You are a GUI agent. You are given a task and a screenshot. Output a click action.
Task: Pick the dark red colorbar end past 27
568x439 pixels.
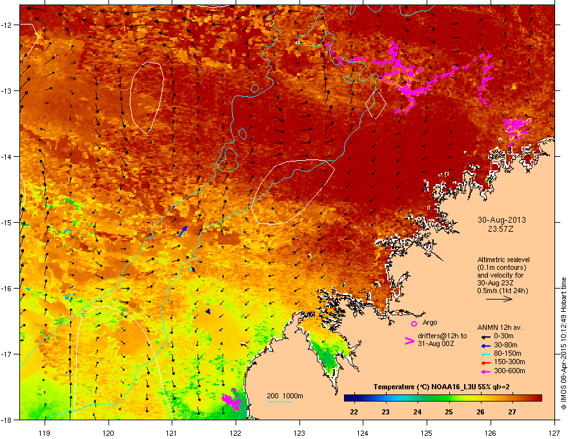534,398
